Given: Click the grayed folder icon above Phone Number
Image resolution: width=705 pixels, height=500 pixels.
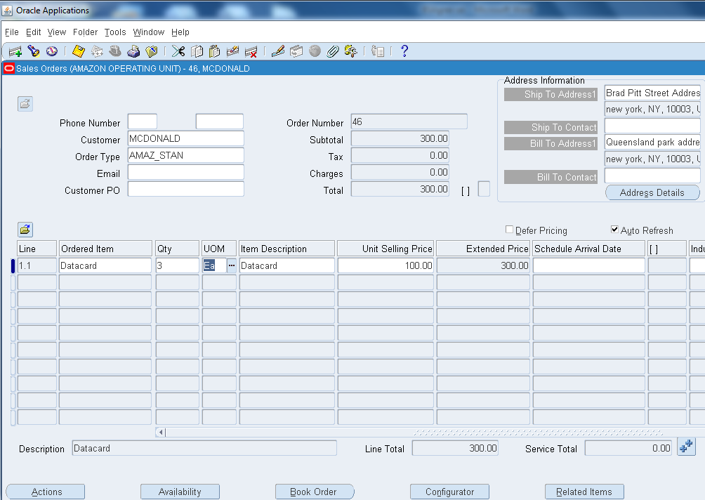Looking at the screenshot, I should click(25, 104).
